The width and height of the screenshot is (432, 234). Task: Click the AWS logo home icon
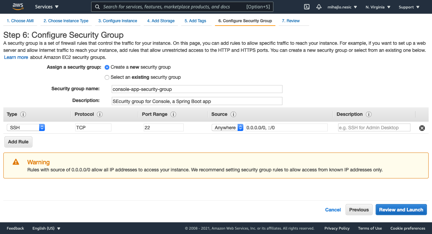click(x=18, y=6)
